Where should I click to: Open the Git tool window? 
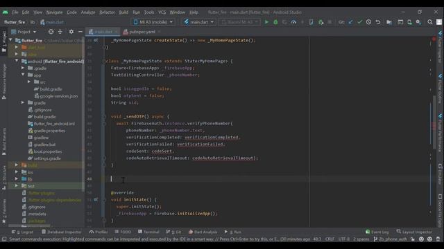click(174, 232)
